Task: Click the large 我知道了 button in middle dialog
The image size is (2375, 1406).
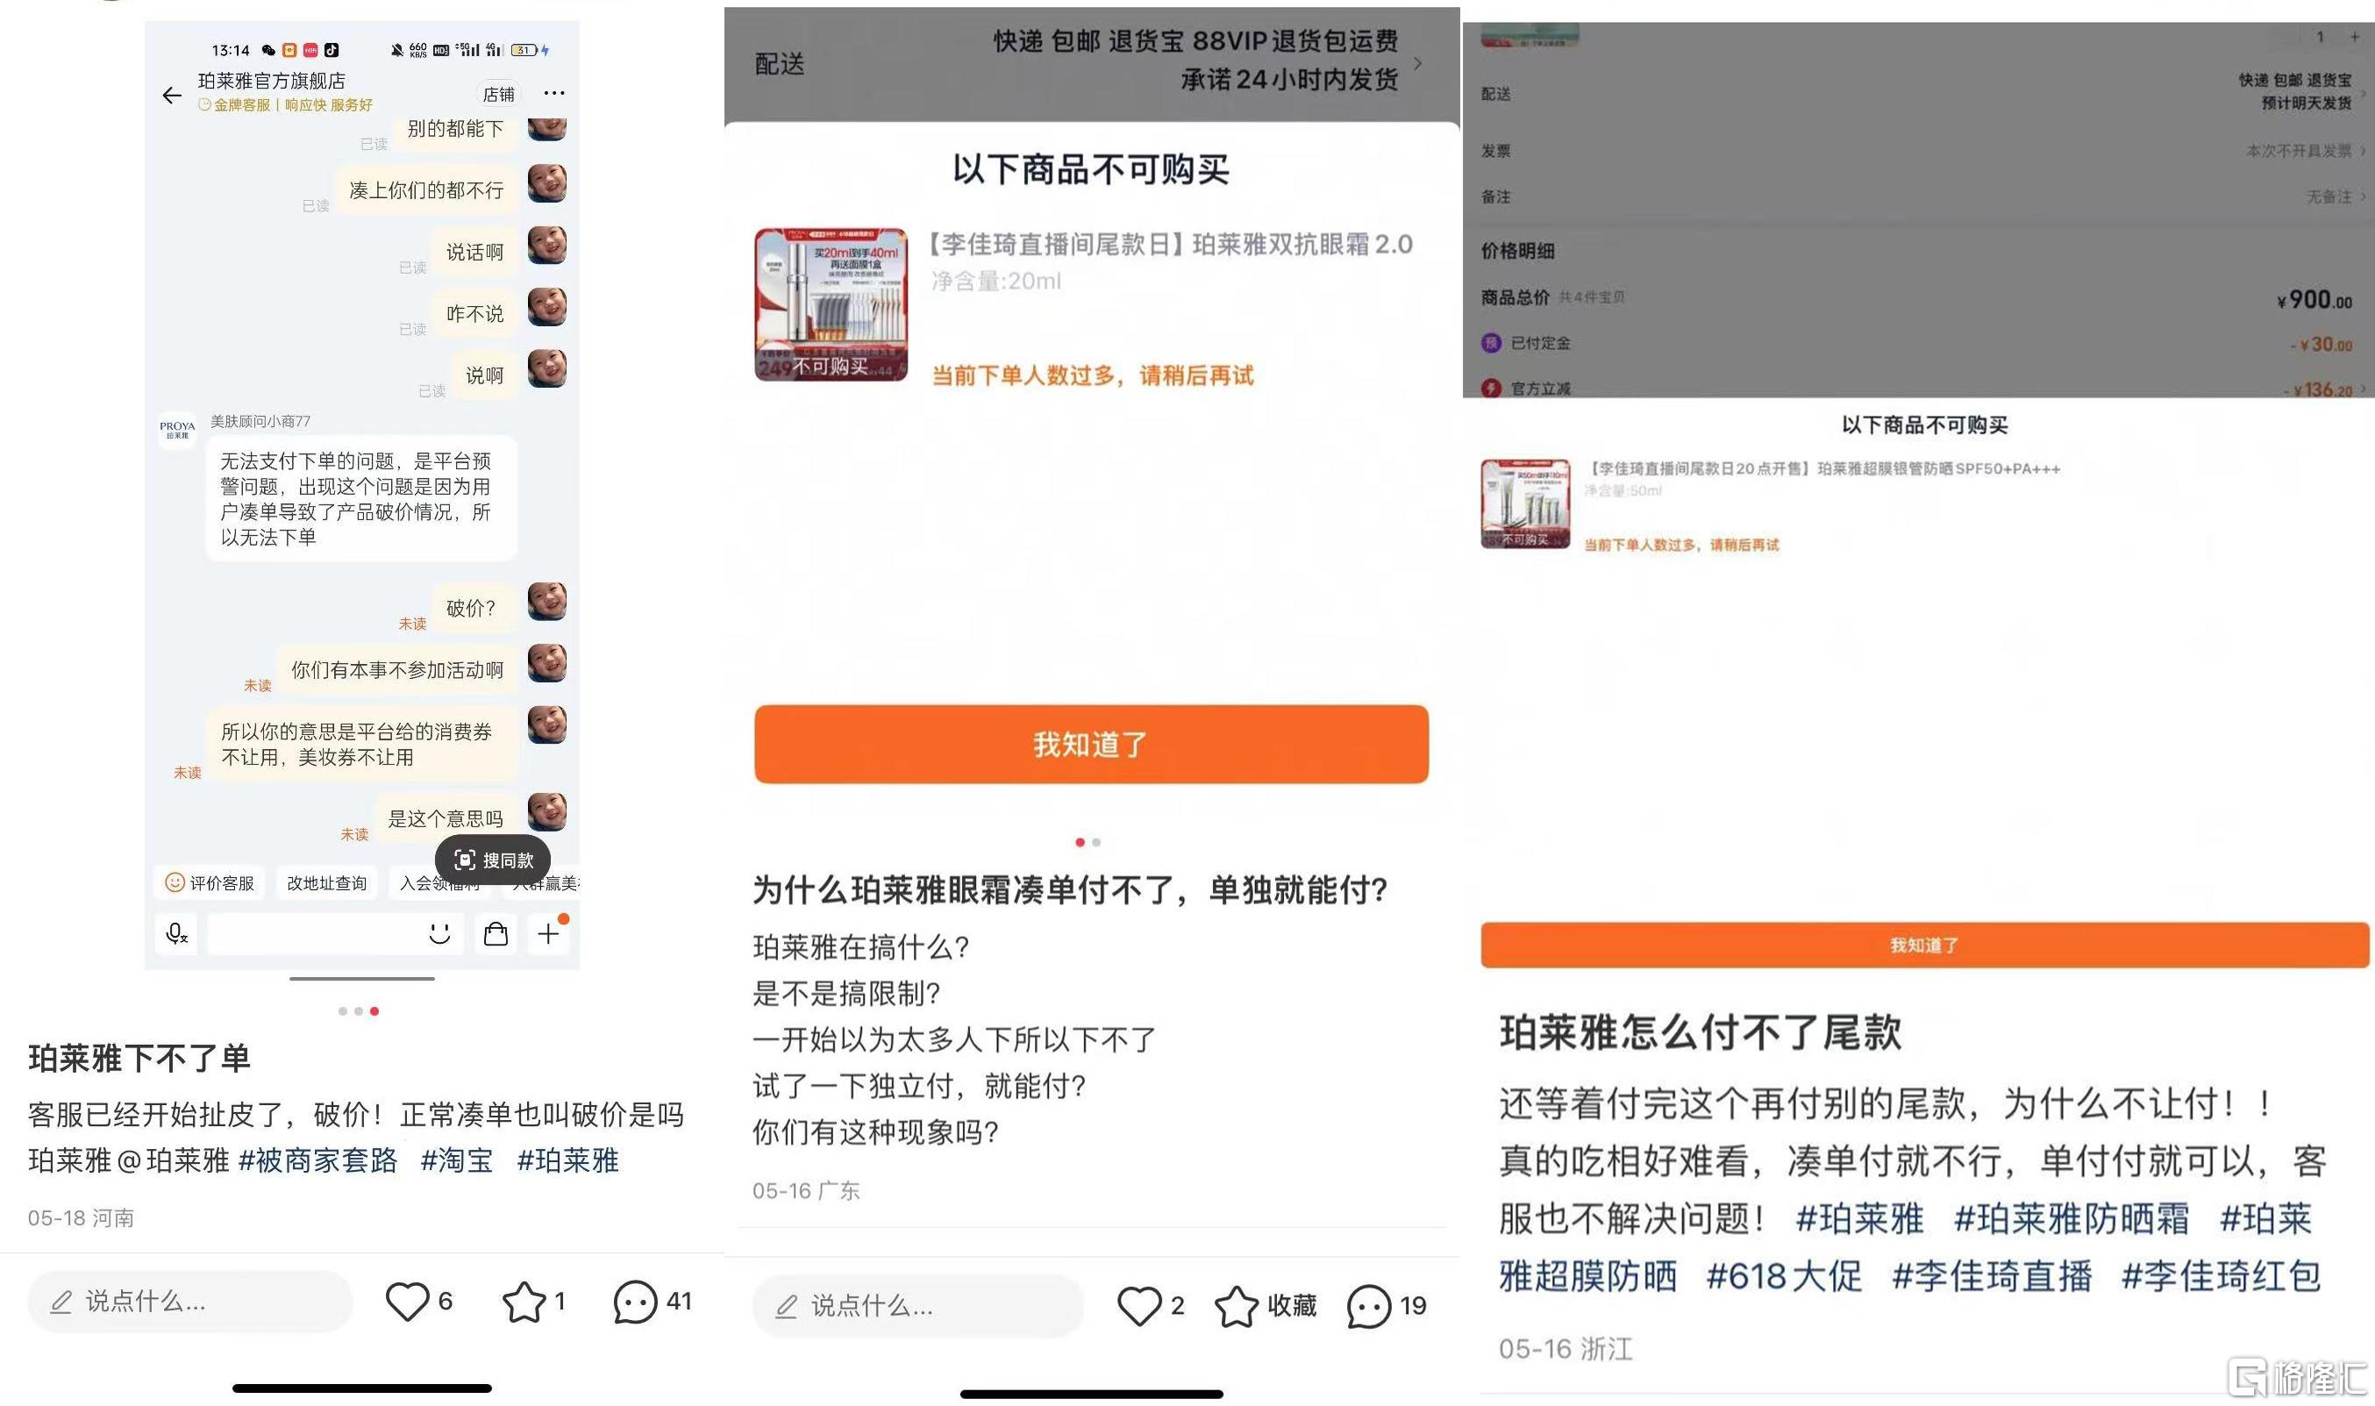Action: 1091,744
